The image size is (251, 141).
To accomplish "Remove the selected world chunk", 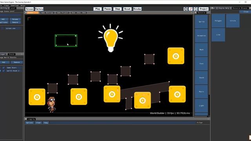I will tap(16, 62).
